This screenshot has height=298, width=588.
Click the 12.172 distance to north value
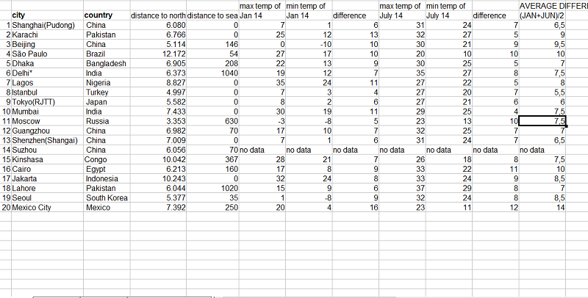pyautogui.click(x=158, y=54)
